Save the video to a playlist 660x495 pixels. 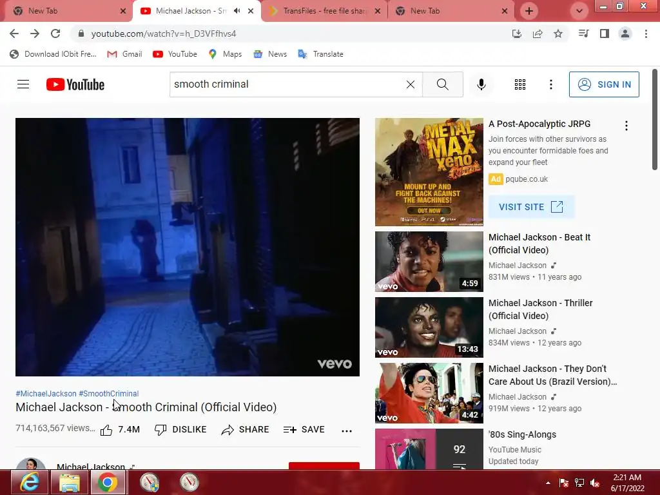[x=304, y=430]
